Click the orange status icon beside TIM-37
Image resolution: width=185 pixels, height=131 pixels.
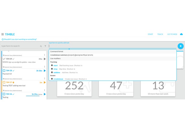(13, 82)
